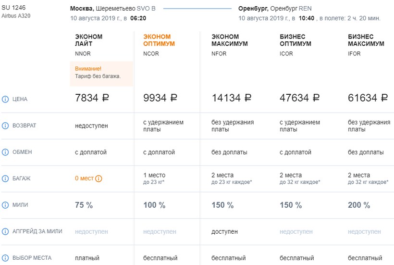
Task: Choose the 47634 ₽ price
Action: pos(300,99)
